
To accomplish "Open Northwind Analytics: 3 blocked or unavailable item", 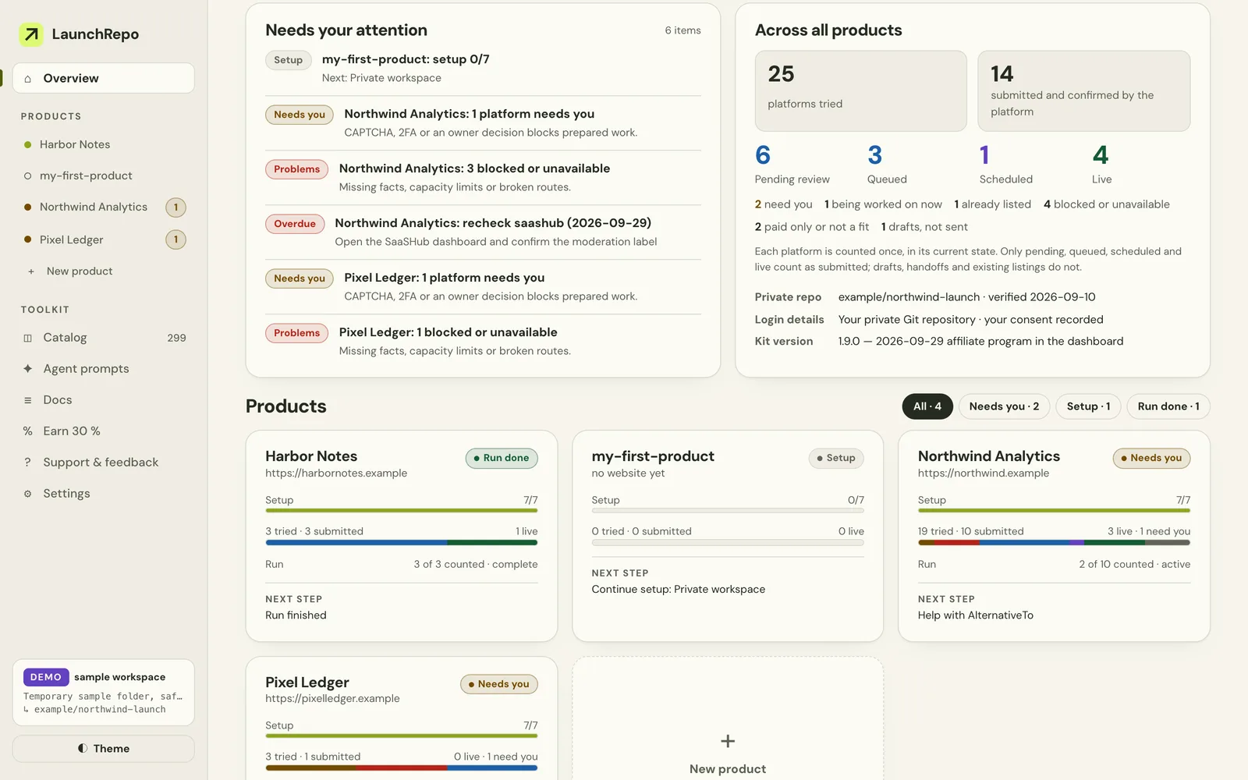I will 483,178.
